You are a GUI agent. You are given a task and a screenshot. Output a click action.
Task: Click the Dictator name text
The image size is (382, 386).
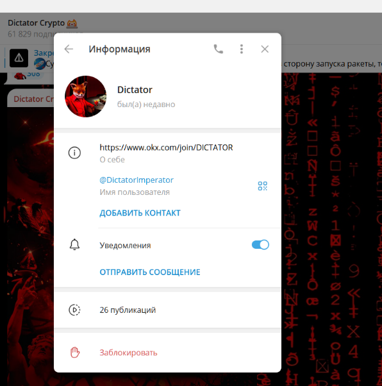tap(135, 90)
